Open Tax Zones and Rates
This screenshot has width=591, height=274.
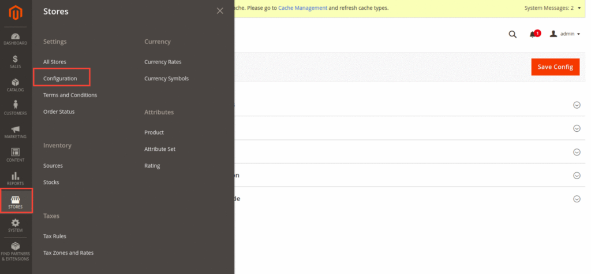click(68, 253)
